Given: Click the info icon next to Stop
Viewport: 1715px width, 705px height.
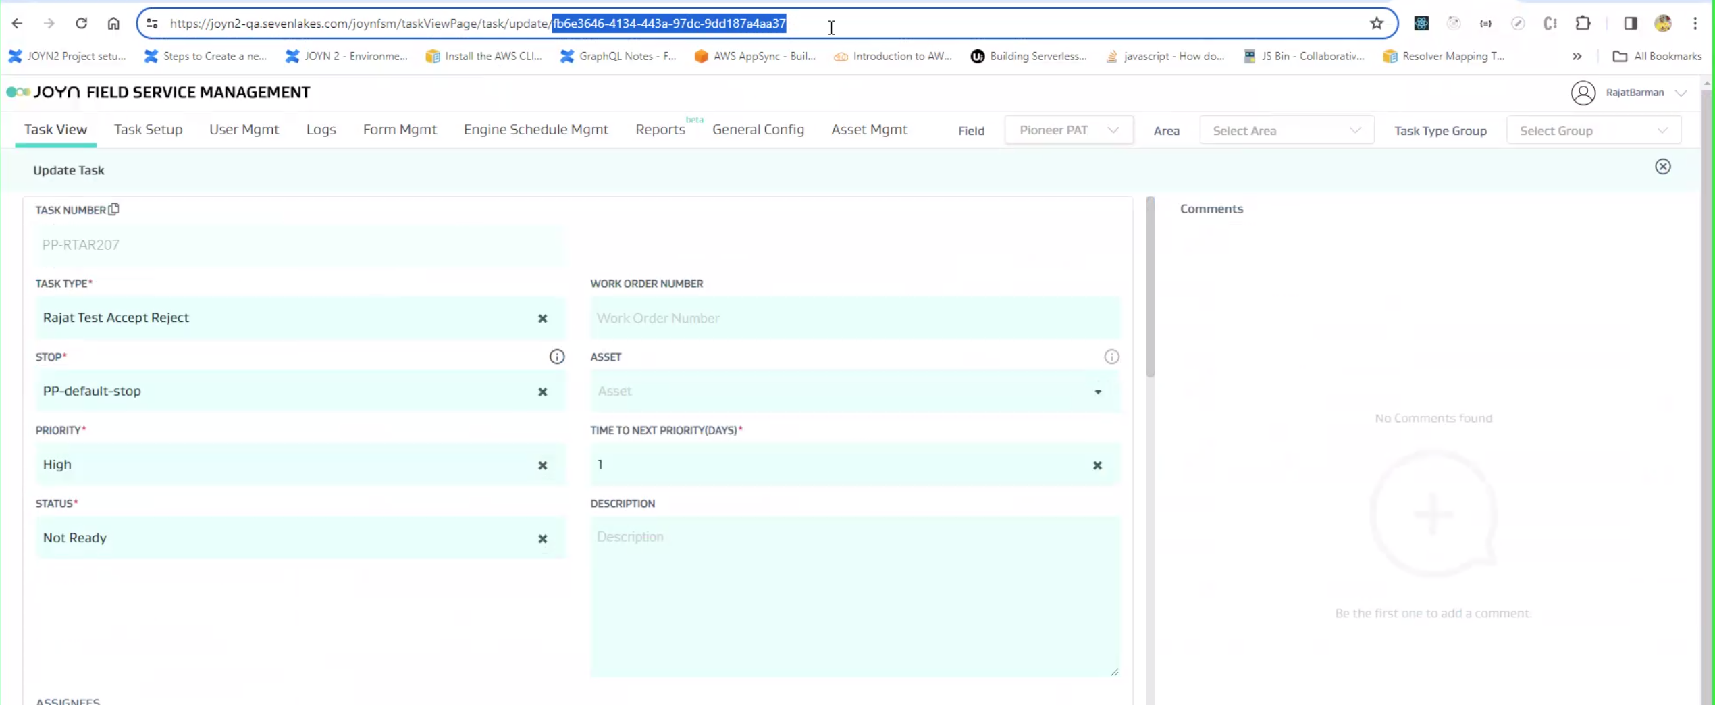Looking at the screenshot, I should pos(556,357).
